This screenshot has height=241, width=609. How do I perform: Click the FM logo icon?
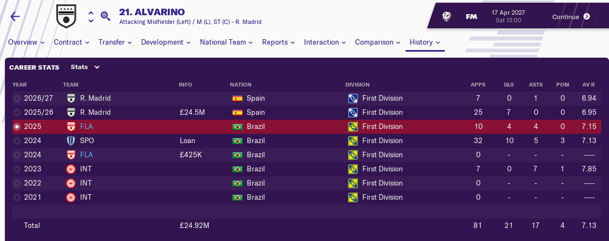point(472,17)
